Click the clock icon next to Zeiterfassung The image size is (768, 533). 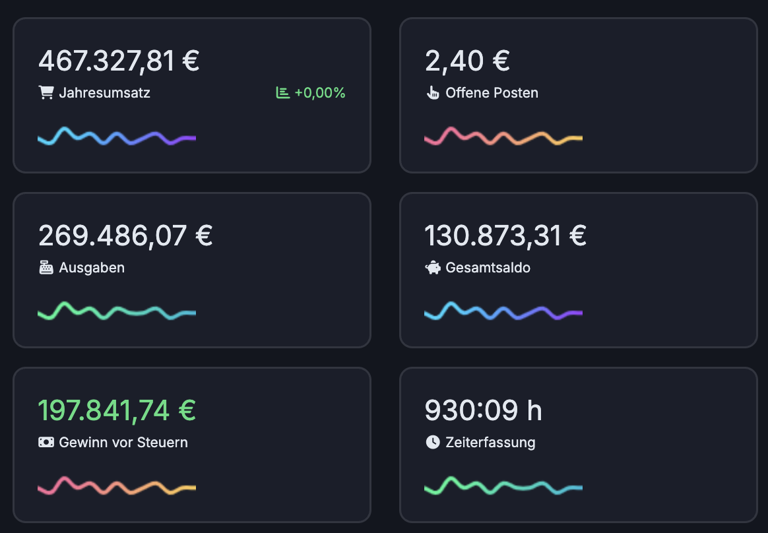coord(433,443)
